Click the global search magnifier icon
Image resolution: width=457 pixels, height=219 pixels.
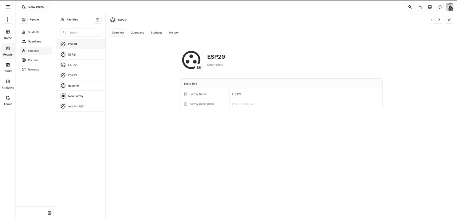[x=410, y=7]
